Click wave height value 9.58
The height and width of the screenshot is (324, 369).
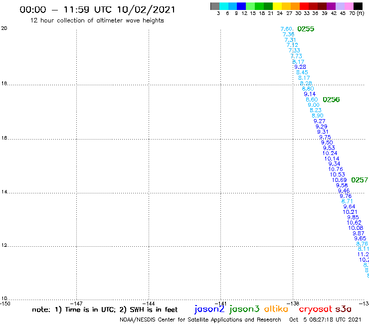click(x=342, y=185)
